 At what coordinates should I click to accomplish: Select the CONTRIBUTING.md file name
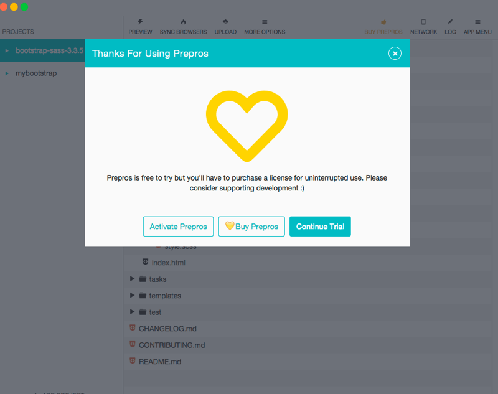[x=172, y=345]
